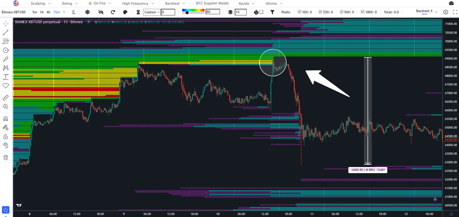Screen dimensions: 459x217
Task: Open the Custom time range combo box
Action: 152,12
